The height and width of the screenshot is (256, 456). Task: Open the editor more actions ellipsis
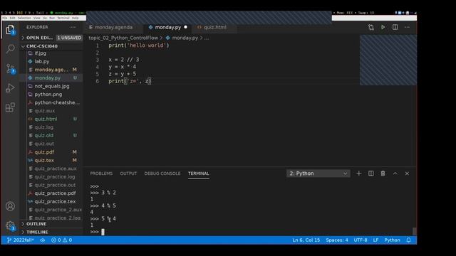coord(407,27)
